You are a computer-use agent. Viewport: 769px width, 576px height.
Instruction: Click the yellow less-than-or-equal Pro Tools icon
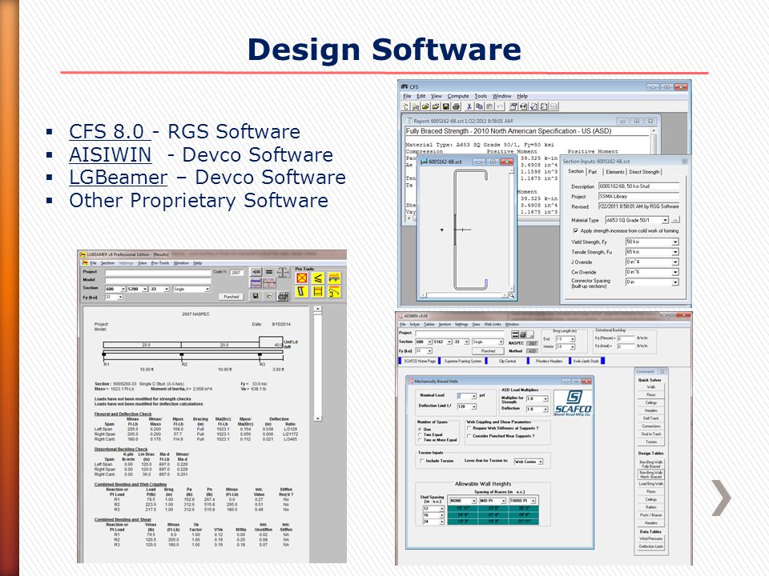pos(318,278)
